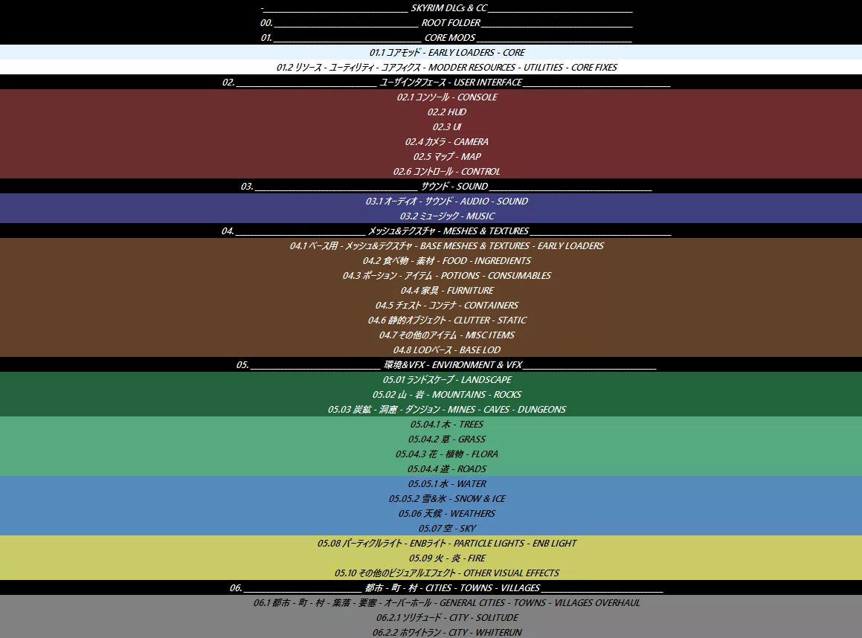Select 06.2.2 CITY - WHITERUN row
The height and width of the screenshot is (638, 862).
tap(431, 631)
